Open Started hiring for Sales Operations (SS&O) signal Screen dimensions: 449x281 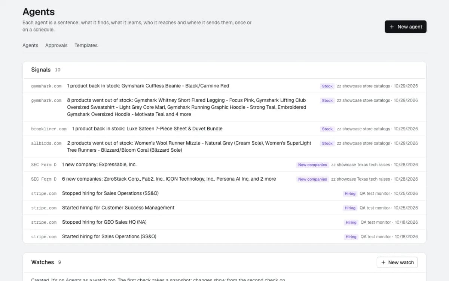pos(224,236)
